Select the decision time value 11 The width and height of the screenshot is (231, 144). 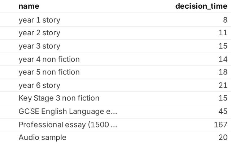pyautogui.click(x=223, y=33)
